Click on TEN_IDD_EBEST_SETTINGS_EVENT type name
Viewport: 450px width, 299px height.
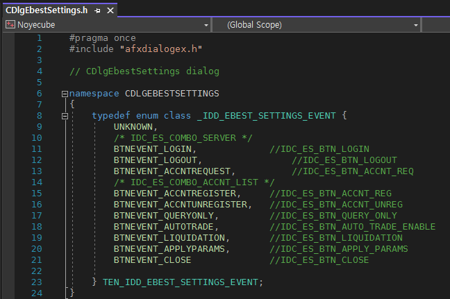click(181, 282)
